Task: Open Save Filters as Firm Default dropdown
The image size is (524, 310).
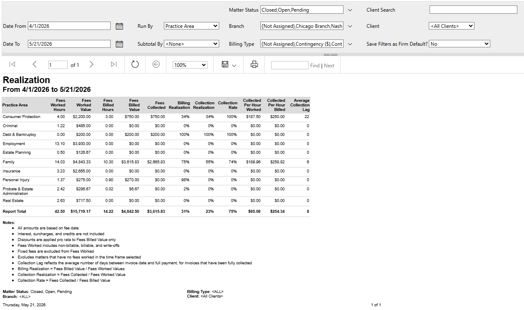Action: 460,44
